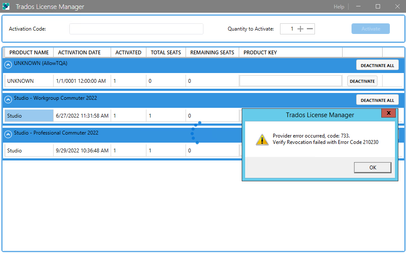Collapse the Studio - Professional Commuter 2022 group
This screenshot has width=406, height=253.
tap(8, 134)
